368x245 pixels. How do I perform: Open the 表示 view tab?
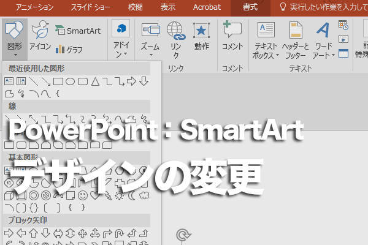point(168,7)
